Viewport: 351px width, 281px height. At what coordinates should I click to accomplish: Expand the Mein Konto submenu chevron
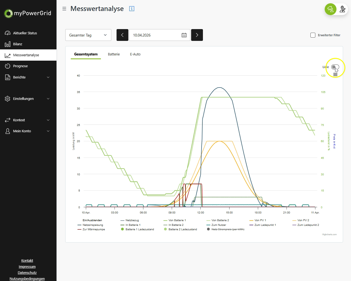click(x=48, y=131)
